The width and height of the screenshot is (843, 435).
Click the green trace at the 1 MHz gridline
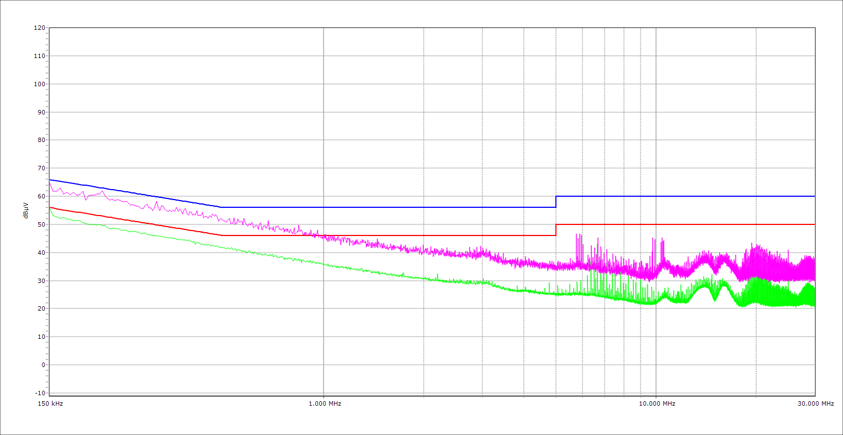(x=324, y=264)
